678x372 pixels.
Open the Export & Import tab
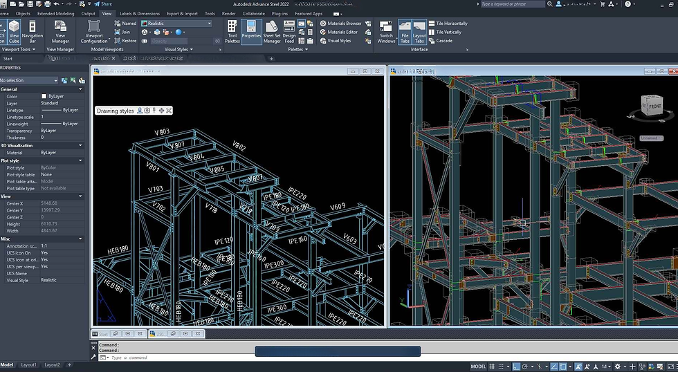coord(182,13)
